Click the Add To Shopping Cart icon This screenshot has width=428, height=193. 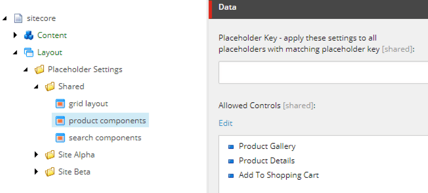tap(231, 175)
